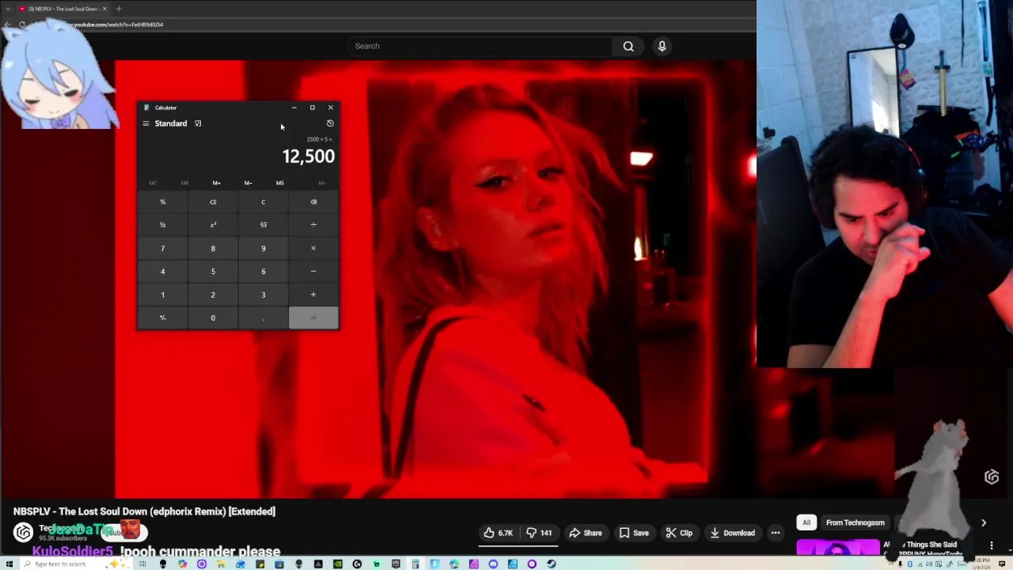Click the Save button under the video
Viewport: 1013px width, 570px height.
click(x=634, y=533)
